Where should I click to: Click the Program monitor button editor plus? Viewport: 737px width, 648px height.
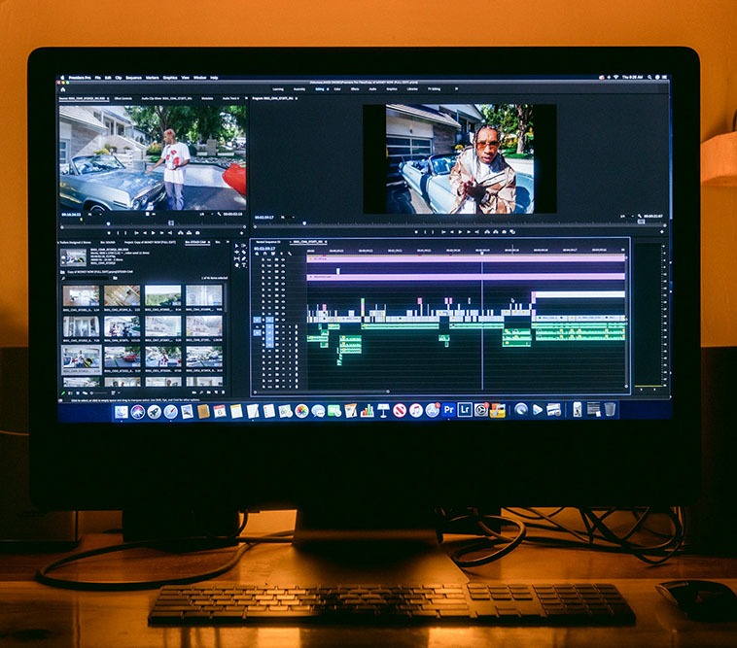662,232
